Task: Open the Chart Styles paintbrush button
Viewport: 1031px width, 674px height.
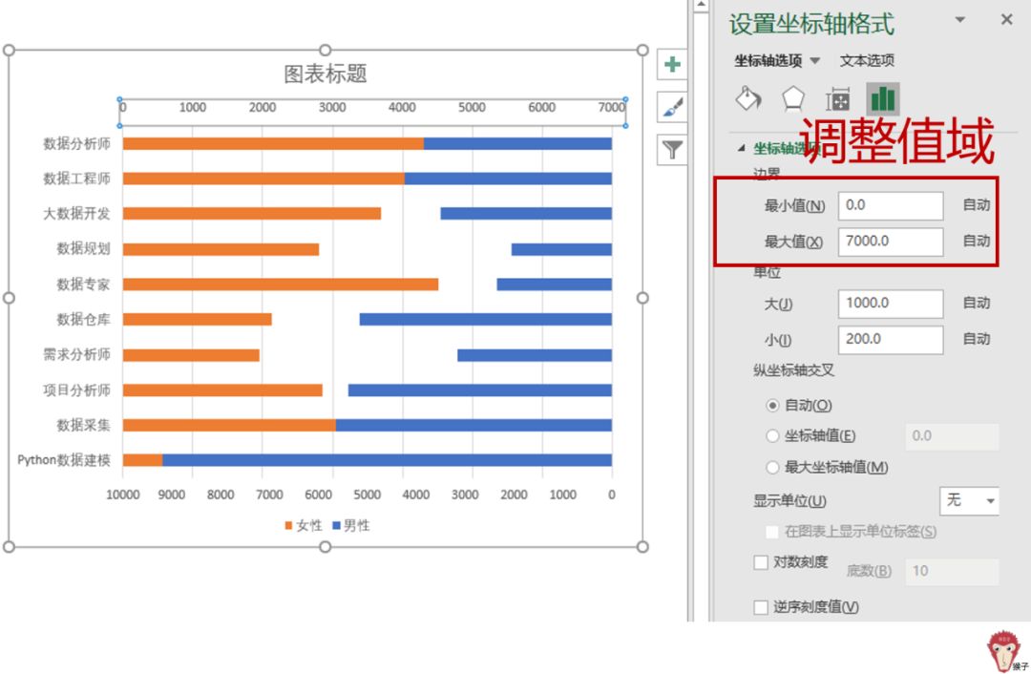Action: point(672,107)
